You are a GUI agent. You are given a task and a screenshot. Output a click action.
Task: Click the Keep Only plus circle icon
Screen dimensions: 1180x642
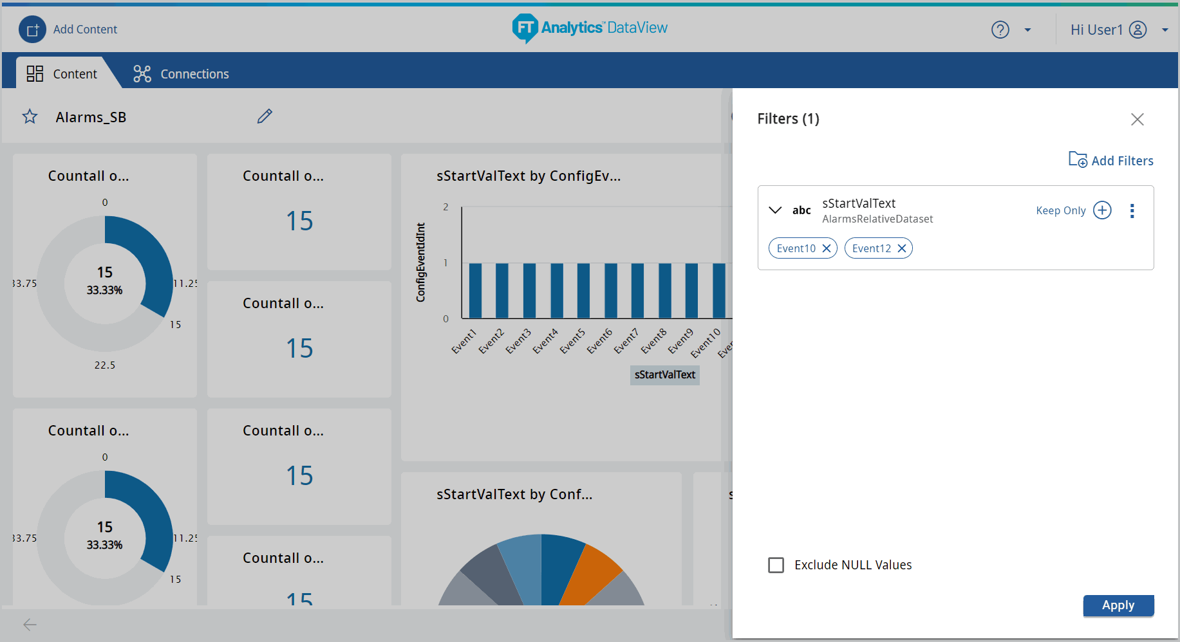(1102, 210)
